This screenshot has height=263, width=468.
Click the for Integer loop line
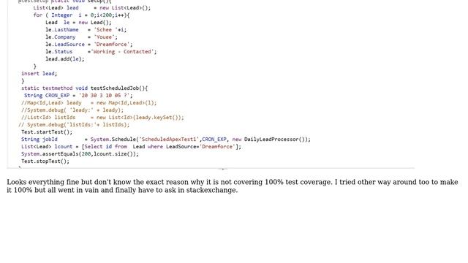pyautogui.click(x=81, y=15)
